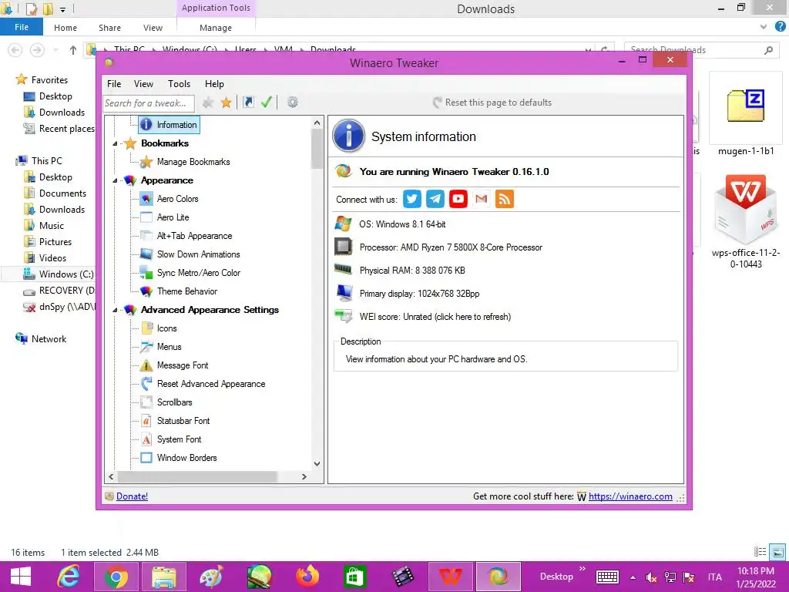
Task: Click the add bookmark gray star icon
Action: pos(208,103)
